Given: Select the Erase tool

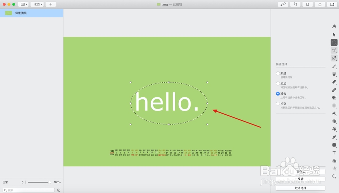Looking at the screenshot, I should 334,82.
